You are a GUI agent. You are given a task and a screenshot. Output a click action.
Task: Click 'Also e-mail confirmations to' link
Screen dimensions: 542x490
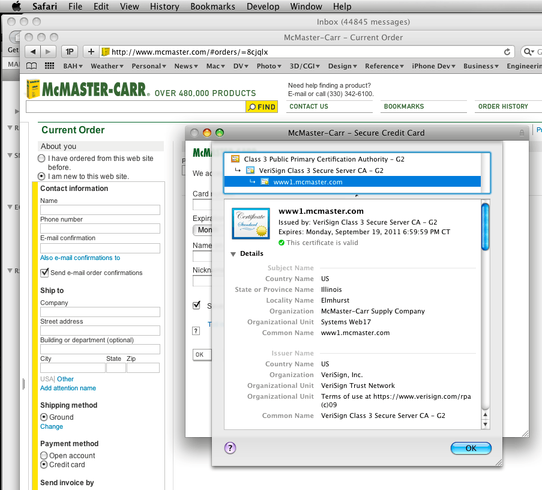[80, 258]
